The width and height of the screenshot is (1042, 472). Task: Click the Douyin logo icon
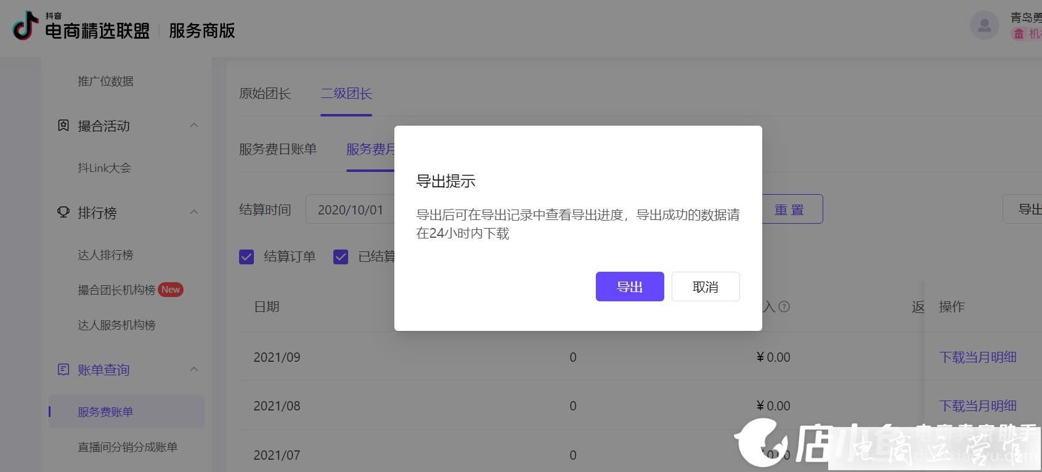pos(26,26)
